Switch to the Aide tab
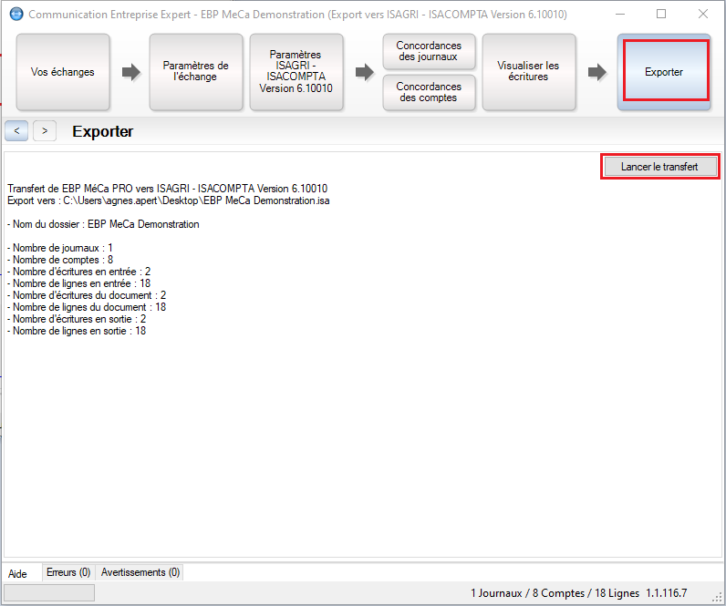 click(17, 573)
